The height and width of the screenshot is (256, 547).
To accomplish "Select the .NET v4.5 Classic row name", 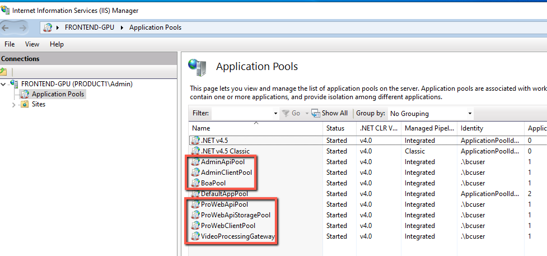I will [226, 151].
